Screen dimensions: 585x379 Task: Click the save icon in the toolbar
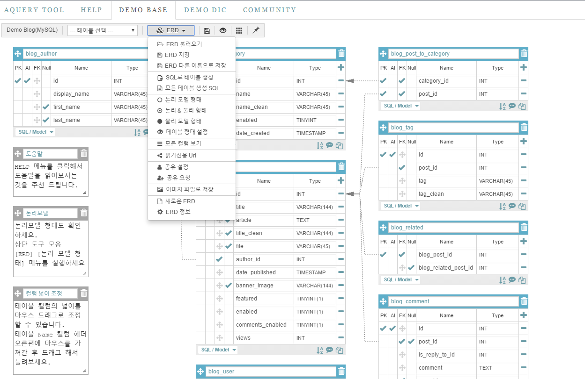(x=207, y=30)
